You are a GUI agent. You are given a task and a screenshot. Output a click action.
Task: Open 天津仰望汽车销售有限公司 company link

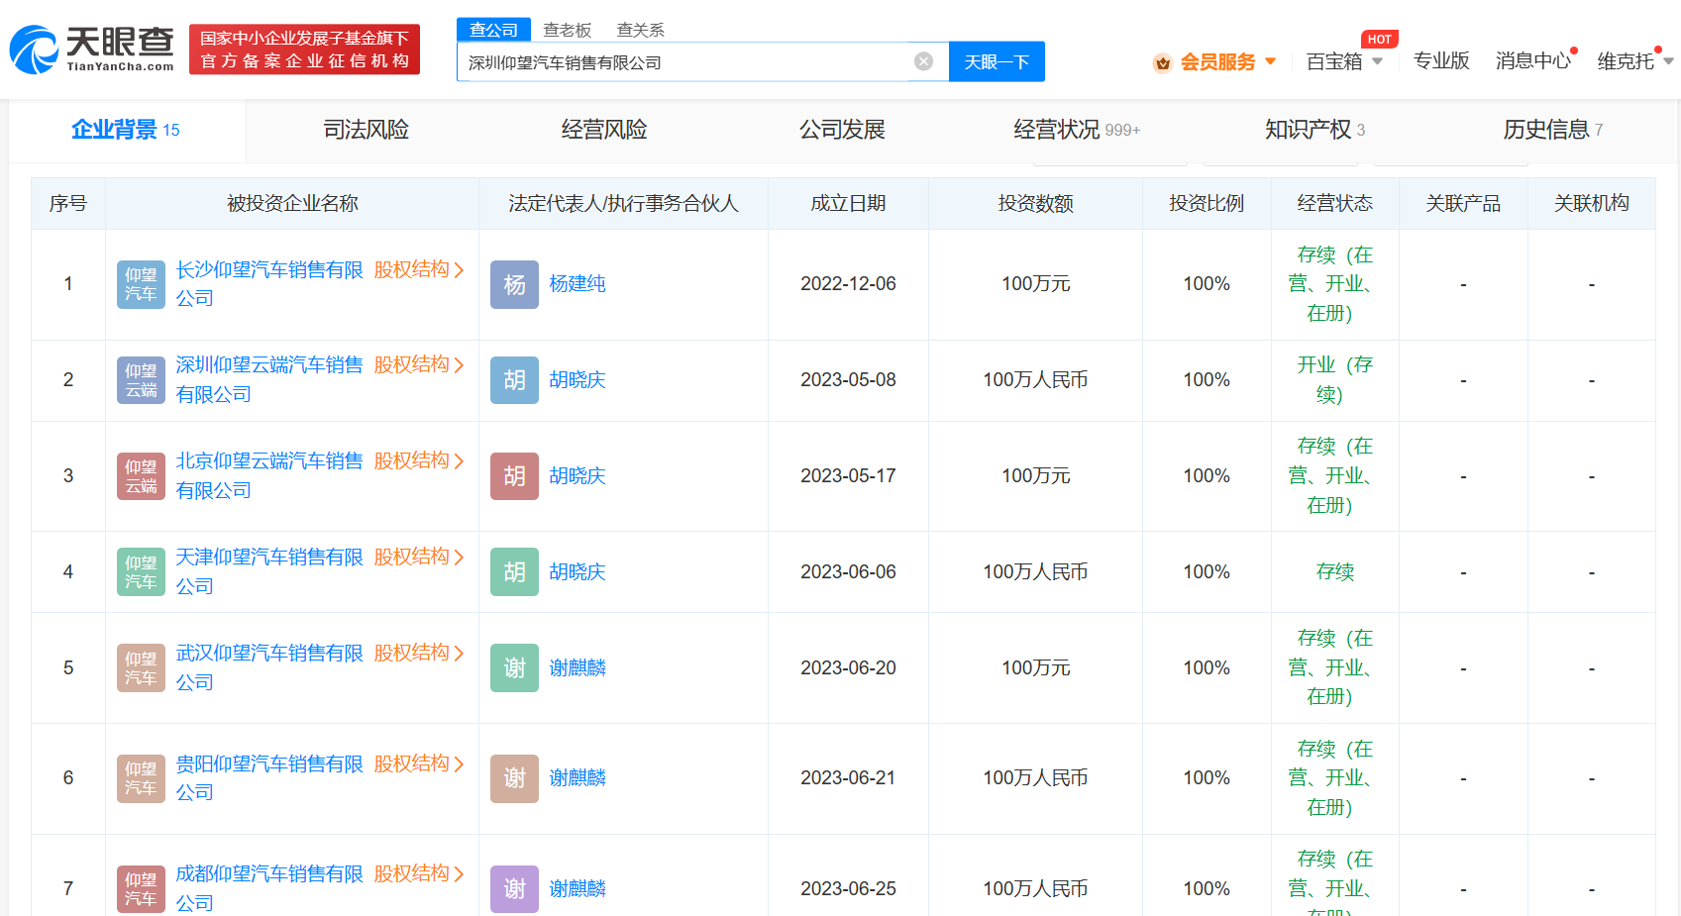tap(269, 571)
